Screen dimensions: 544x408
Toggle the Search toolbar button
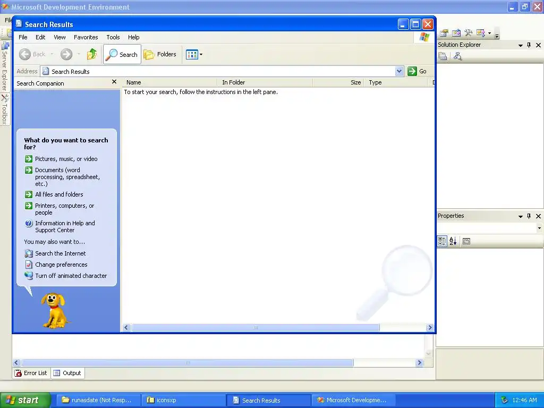pos(122,54)
